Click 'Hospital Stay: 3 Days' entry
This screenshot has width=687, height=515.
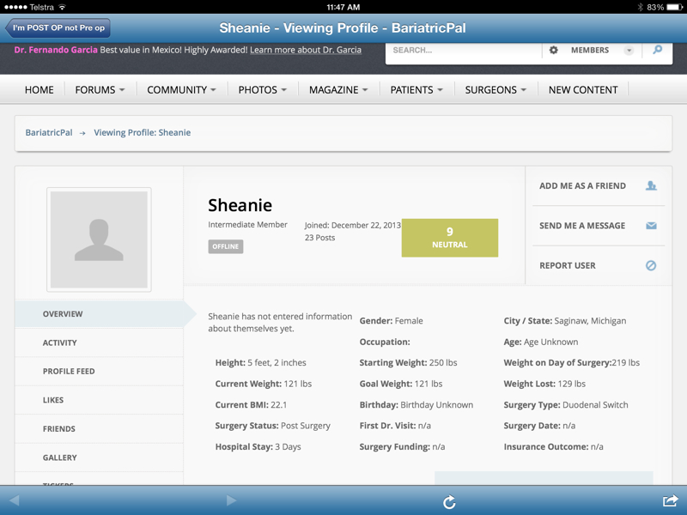[x=258, y=446]
